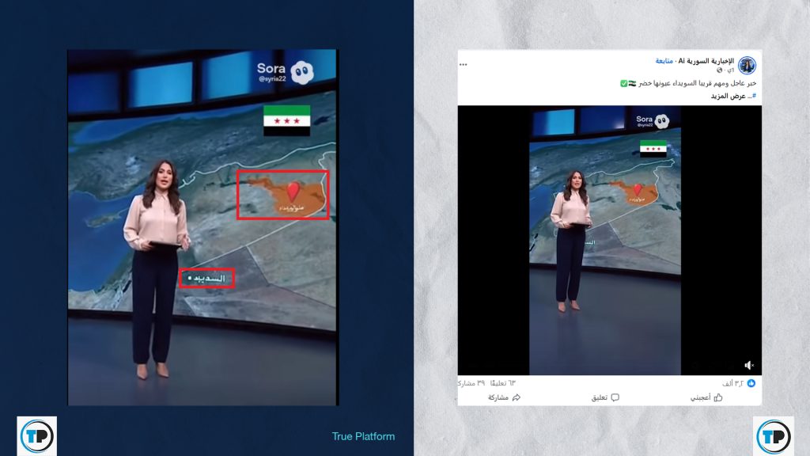Click the Comment (تعليق) speech bubble

point(604,397)
